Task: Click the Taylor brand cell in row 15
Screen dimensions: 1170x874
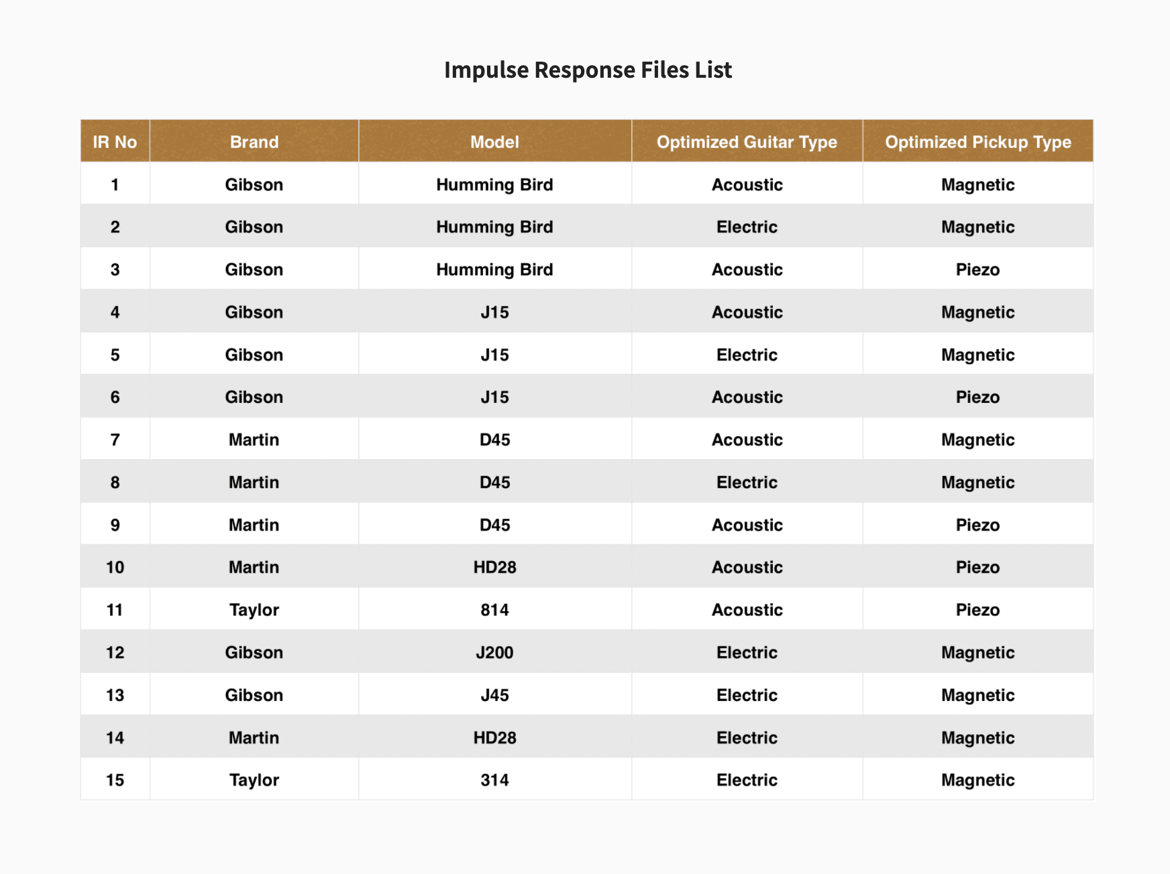Action: point(254,780)
